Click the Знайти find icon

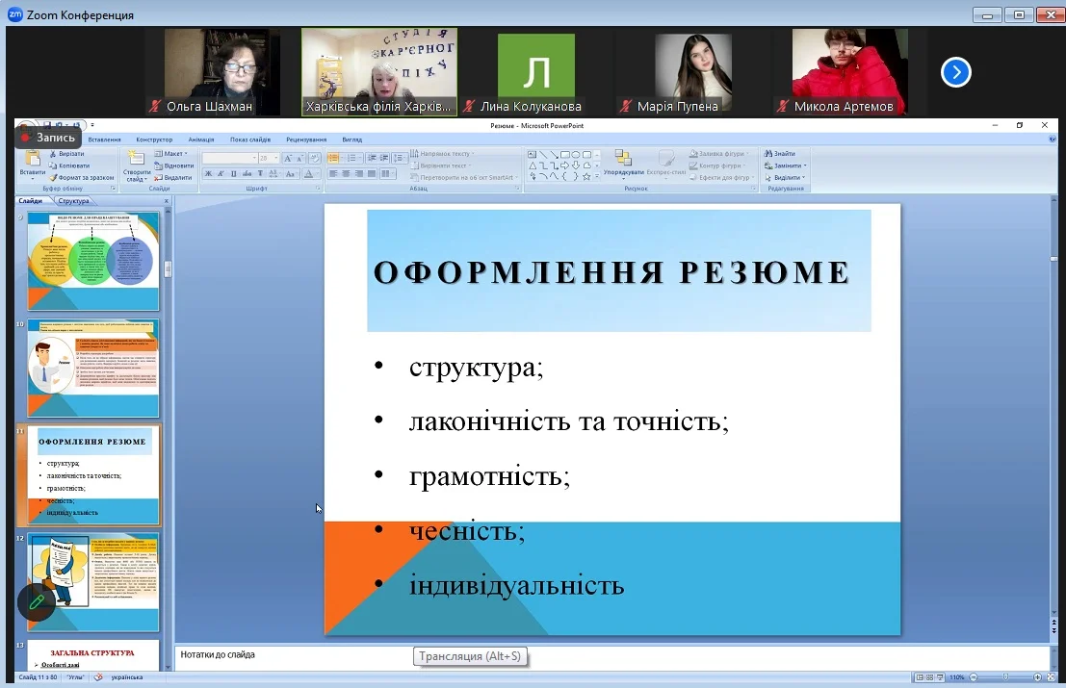tap(782, 154)
